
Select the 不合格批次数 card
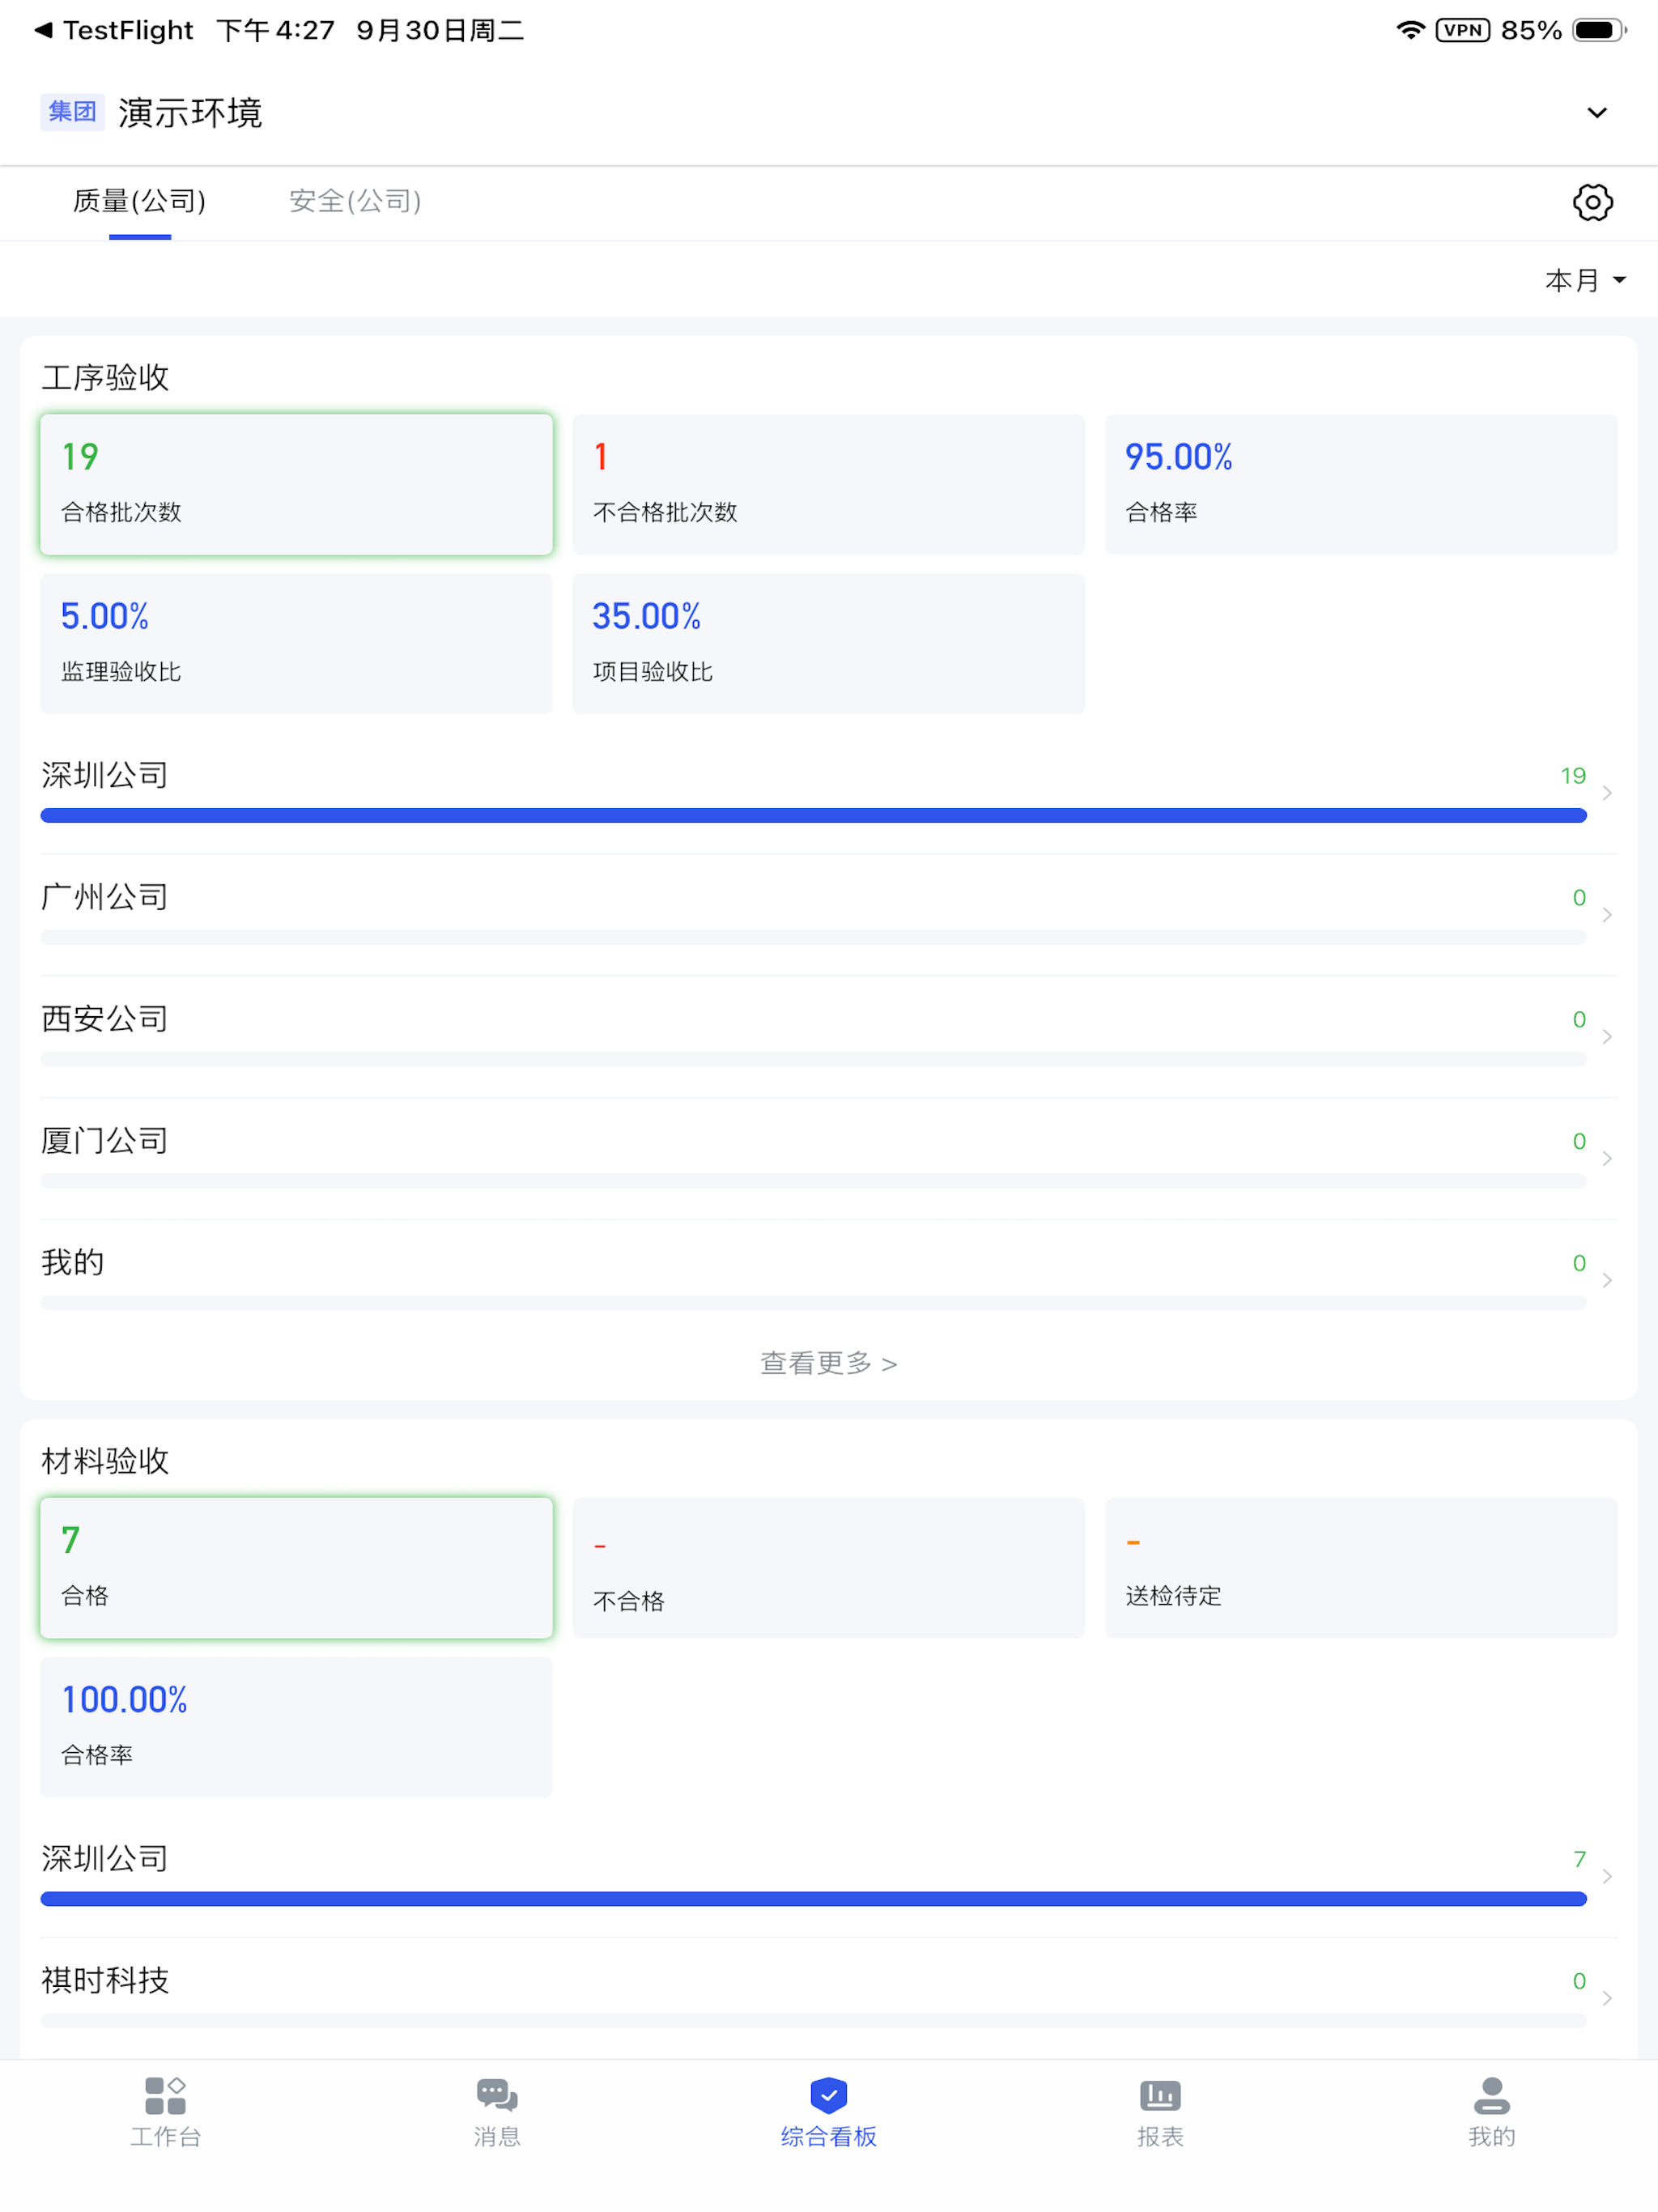tap(829, 484)
